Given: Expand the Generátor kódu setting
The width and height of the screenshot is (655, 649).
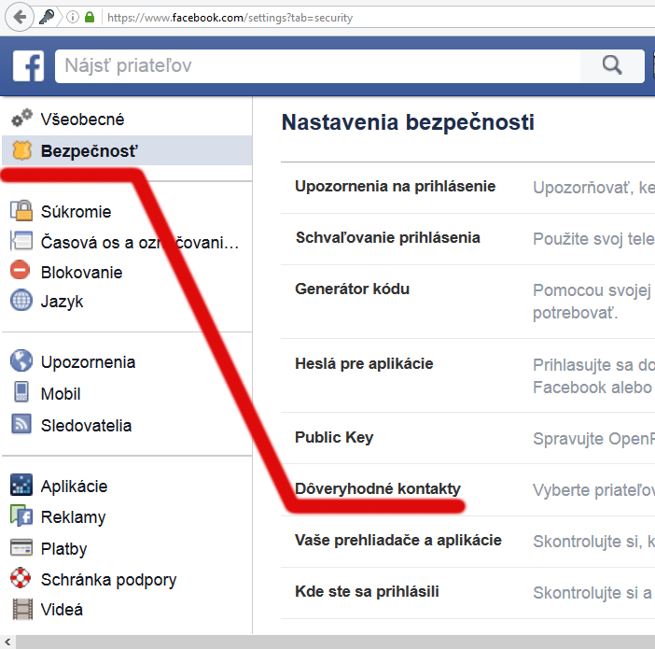Looking at the screenshot, I should pos(352,289).
